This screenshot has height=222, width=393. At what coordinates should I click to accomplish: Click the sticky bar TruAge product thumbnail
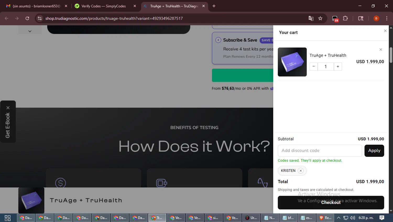pos(31,201)
